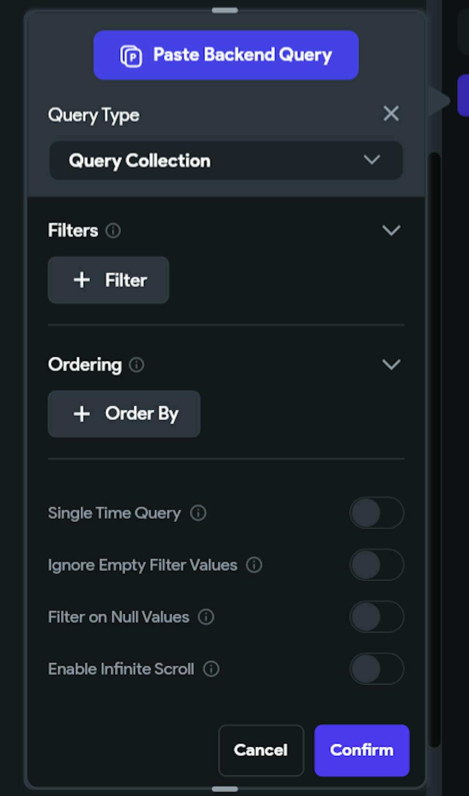Open the Ordering info tooltip icon
Viewport: 469px width, 796px height.
[x=136, y=365]
